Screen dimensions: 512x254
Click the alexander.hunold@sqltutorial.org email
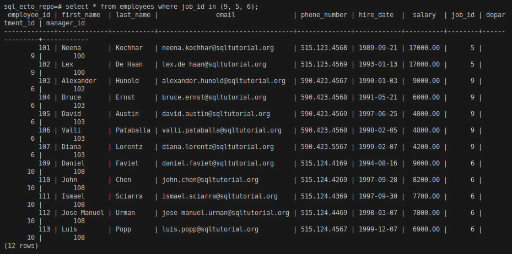223,81
